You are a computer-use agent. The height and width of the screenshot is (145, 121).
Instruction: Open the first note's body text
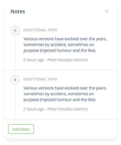pos(65,45)
